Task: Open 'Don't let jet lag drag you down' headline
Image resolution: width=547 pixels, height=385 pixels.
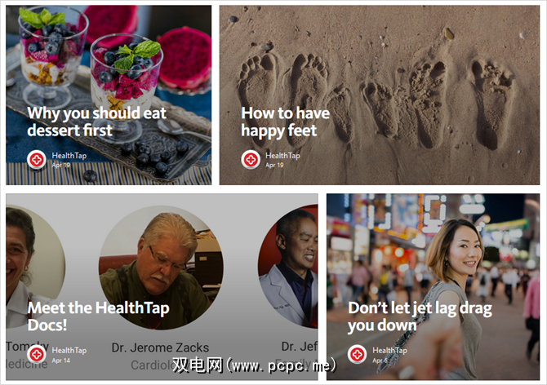Action: (420, 316)
